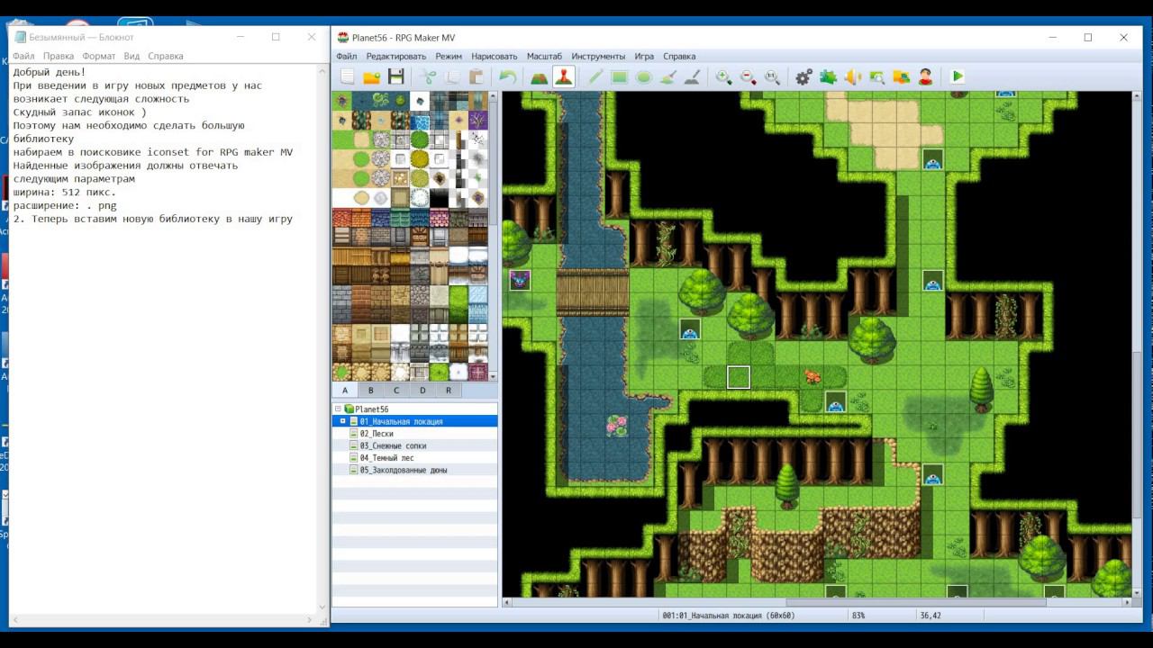Click the bat event on the map
Viewport: 1153px width, 648px height.
click(x=520, y=280)
